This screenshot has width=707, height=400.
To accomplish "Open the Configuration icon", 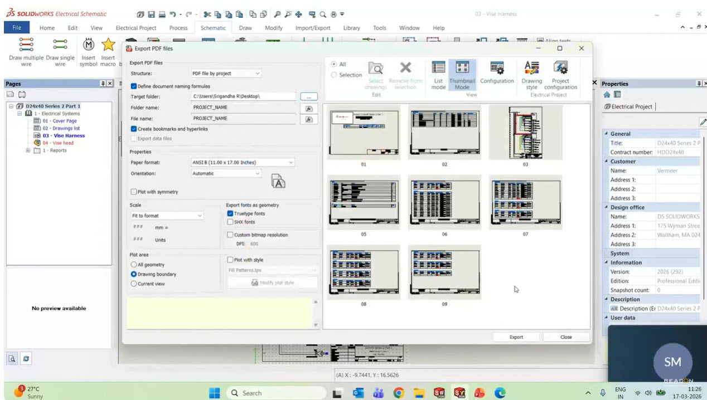I will [497, 74].
